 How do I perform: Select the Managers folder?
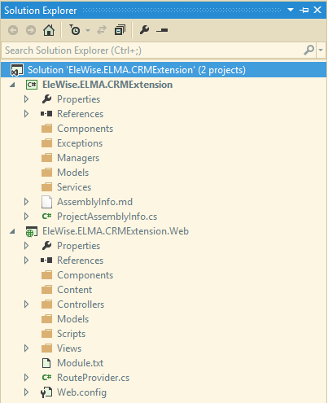click(x=78, y=158)
